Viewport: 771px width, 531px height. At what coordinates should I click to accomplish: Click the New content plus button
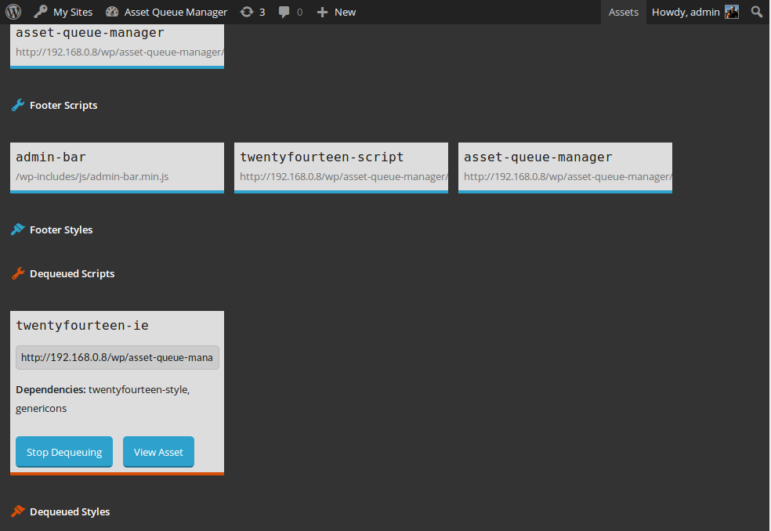336,12
